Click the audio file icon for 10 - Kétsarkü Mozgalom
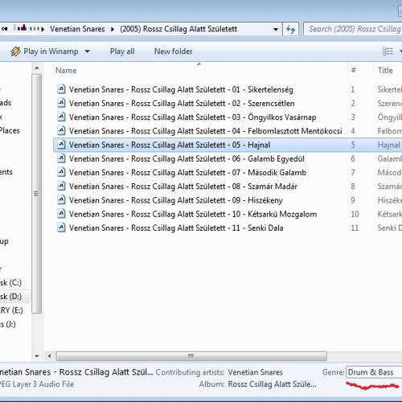The image size is (402, 402). 61,214
